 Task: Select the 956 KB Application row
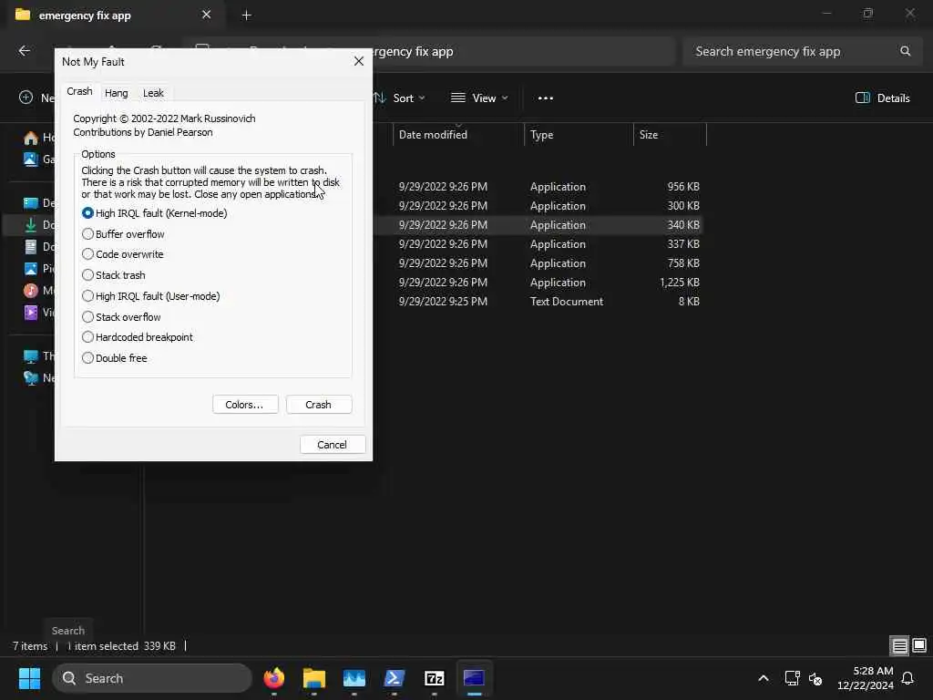pyautogui.click(x=538, y=186)
